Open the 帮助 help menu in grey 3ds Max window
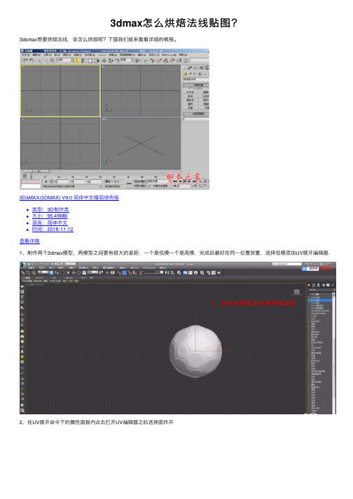Screen dimensions: 353x499 (x=184, y=55)
